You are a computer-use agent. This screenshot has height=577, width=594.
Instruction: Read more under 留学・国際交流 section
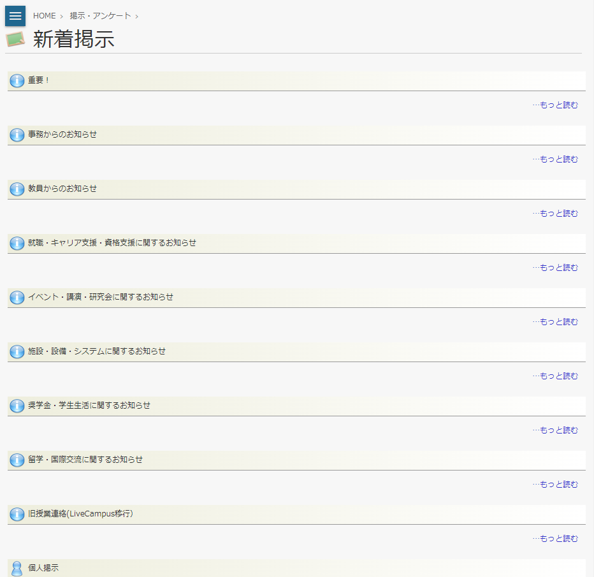point(555,484)
